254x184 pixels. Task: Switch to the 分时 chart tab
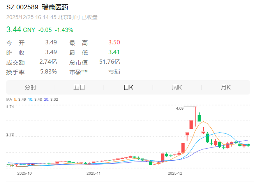pyautogui.click(x=30, y=87)
